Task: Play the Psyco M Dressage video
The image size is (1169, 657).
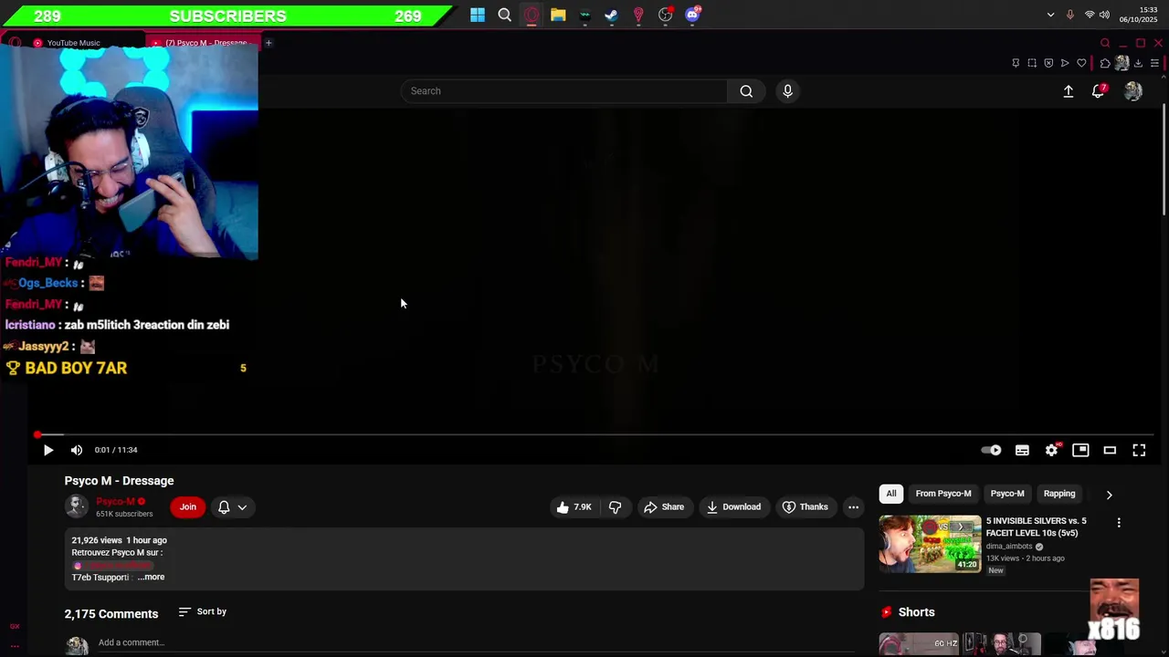Action: click(x=48, y=450)
